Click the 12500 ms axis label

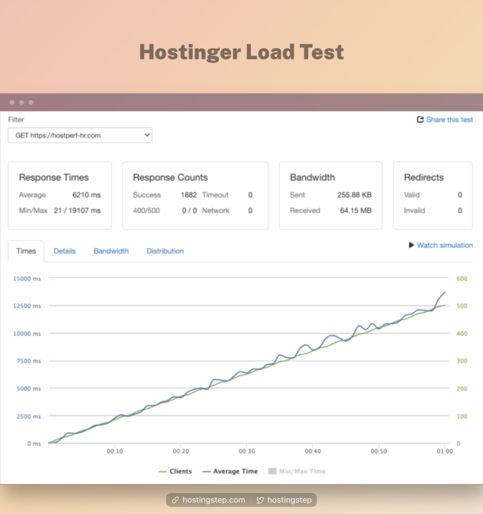27,306
